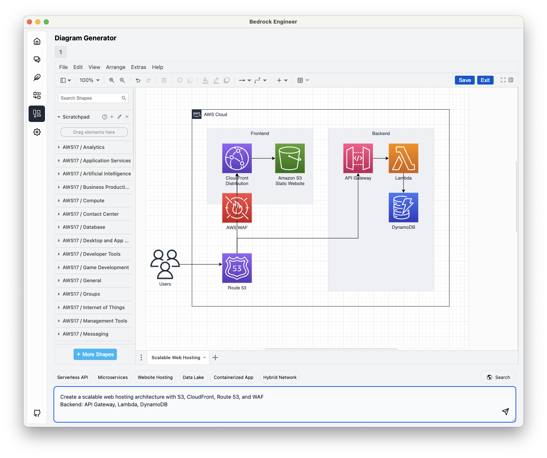The height and width of the screenshot is (458, 547).
Task: Edit the Scratchpad with pencil icon
Action: [x=119, y=117]
